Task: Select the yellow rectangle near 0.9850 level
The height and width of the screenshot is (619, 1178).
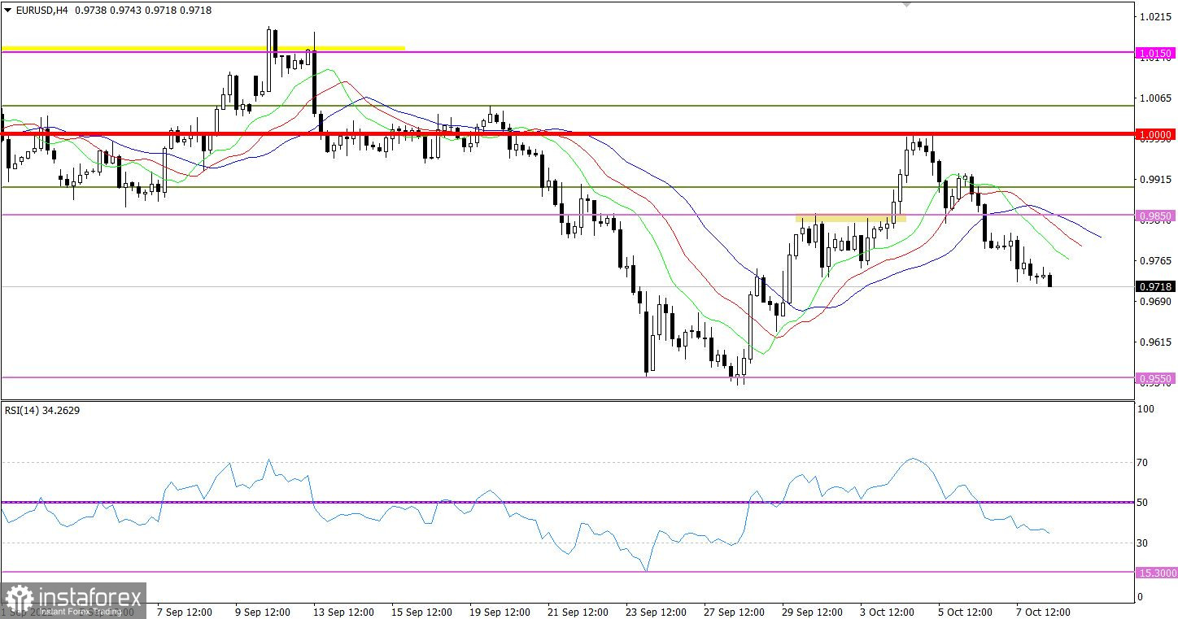Action: click(x=851, y=218)
